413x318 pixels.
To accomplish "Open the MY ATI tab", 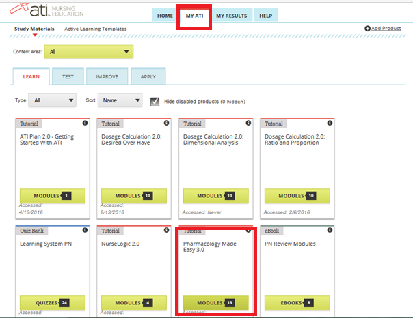I will point(194,16).
